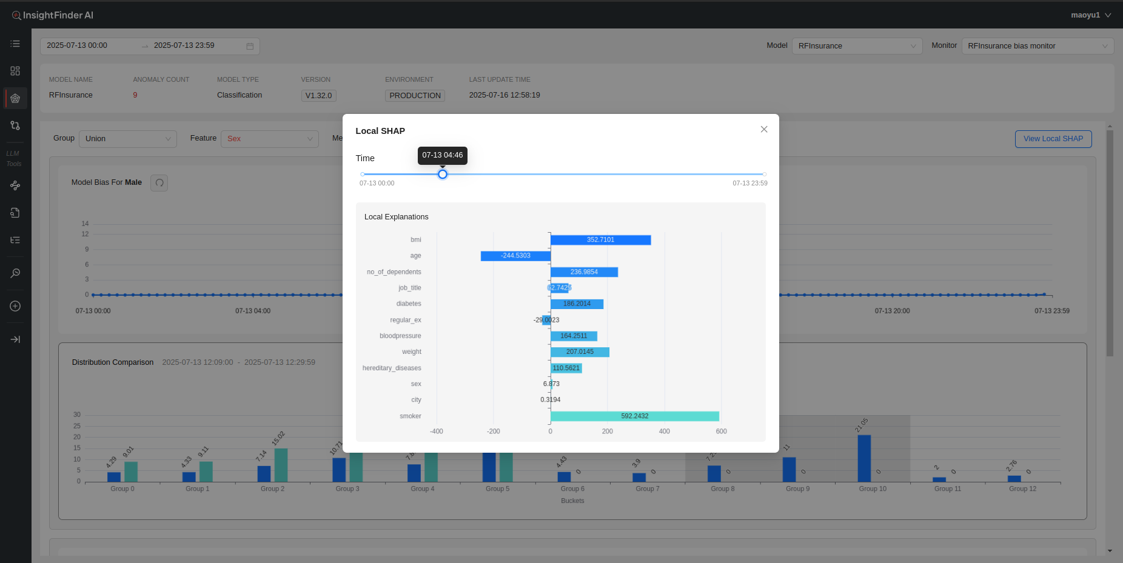Refresh the Model Bias For Male chart
Image resolution: width=1123 pixels, height=563 pixels.
[x=159, y=183]
